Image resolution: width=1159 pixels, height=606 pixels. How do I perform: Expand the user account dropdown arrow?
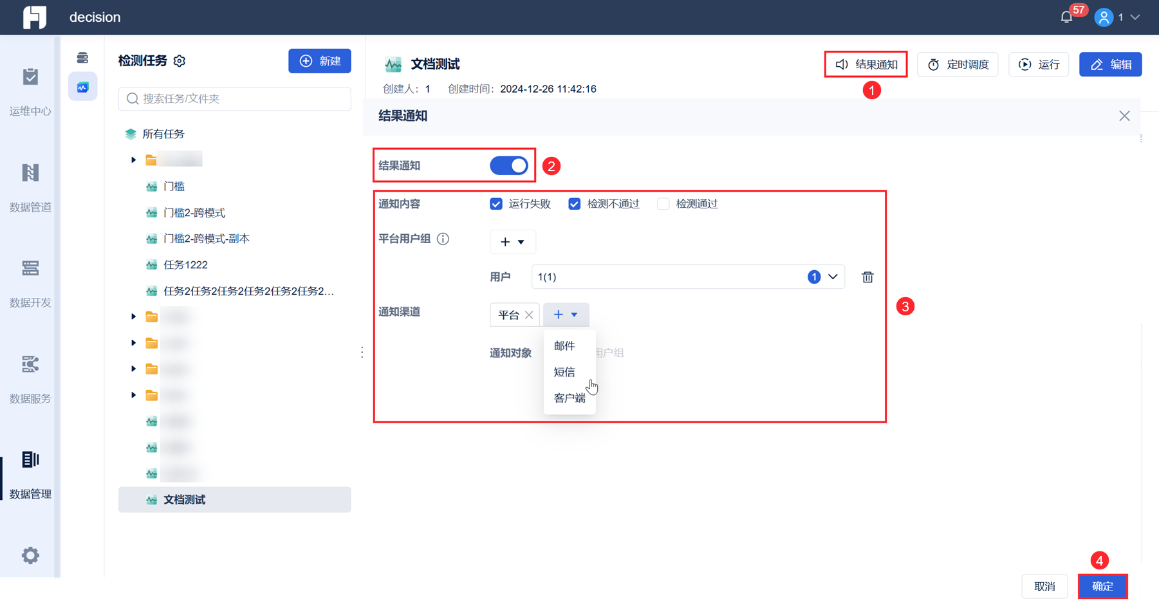1135,17
